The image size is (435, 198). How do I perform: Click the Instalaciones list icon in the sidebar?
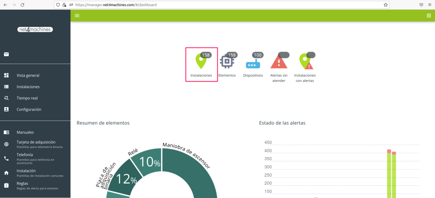[7, 87]
